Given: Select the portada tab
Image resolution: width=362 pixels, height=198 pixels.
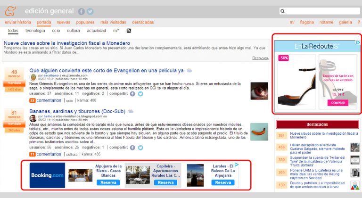Looking at the screenshot, I should point(44,22).
